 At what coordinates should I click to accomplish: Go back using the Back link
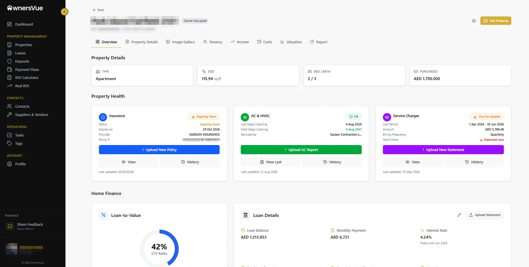[x=99, y=10]
